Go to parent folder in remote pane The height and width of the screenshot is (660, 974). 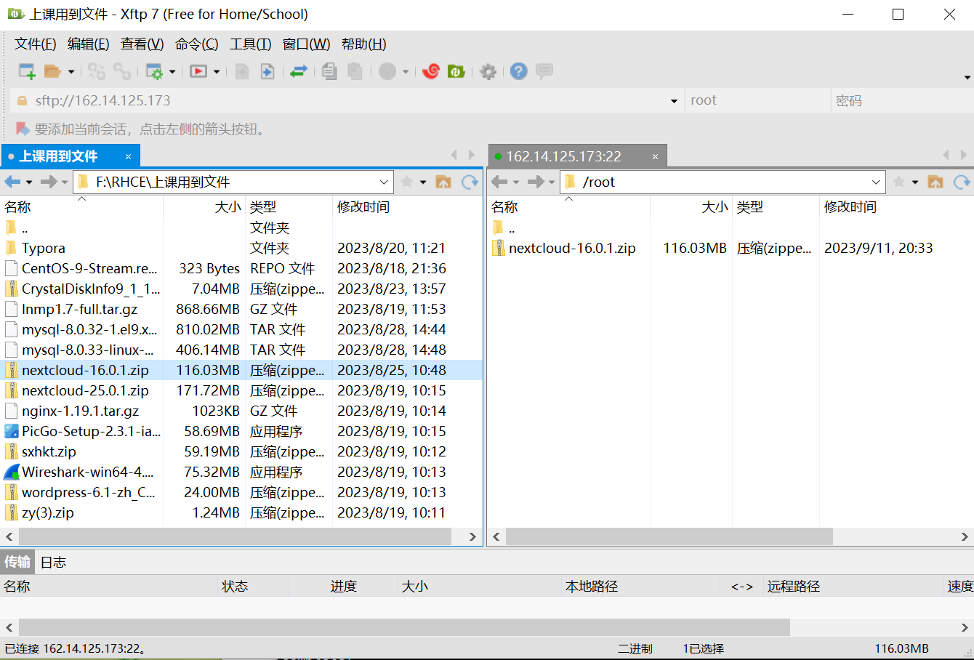point(935,182)
